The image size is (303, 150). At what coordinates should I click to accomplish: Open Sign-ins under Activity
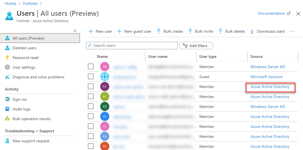(20, 99)
